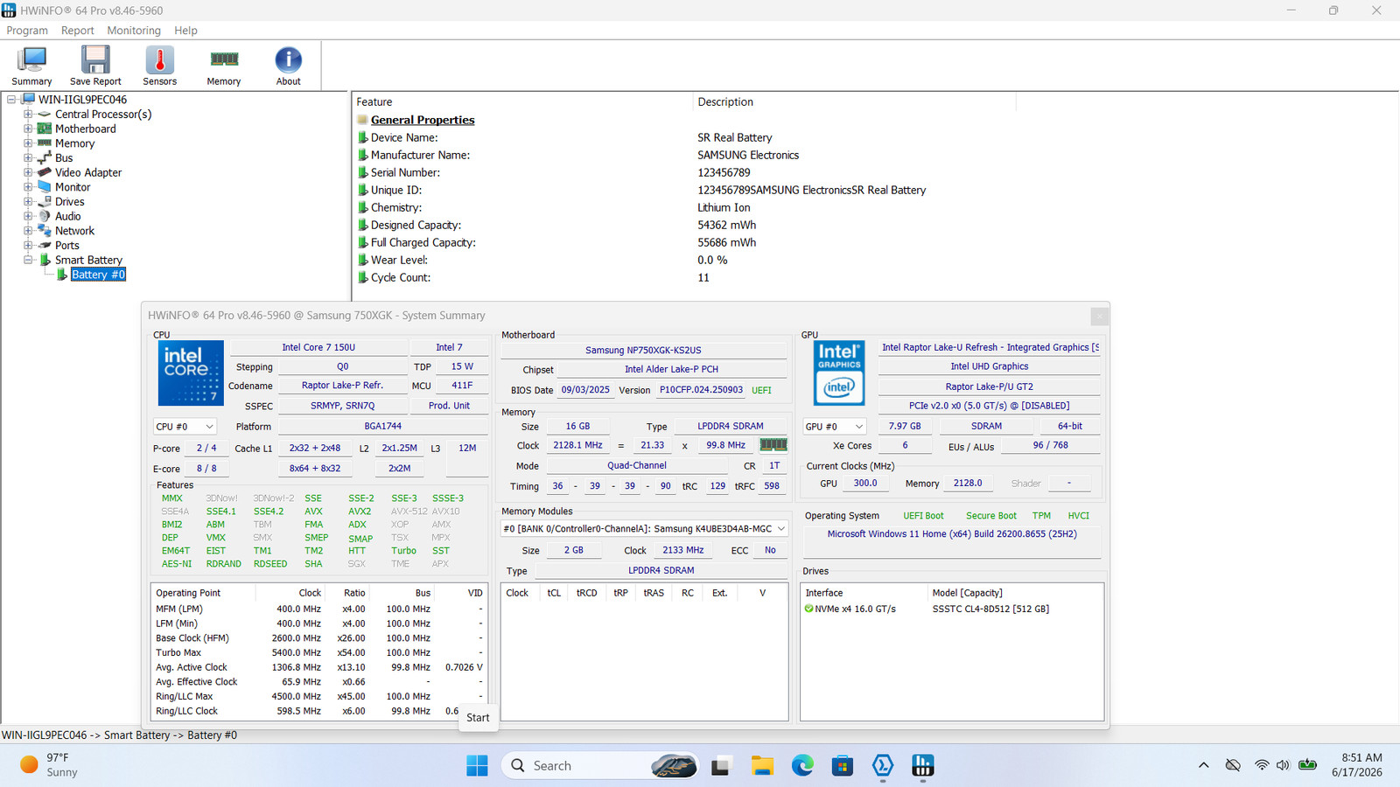Open the taskbar clock and date
1400x787 pixels.
click(1357, 765)
